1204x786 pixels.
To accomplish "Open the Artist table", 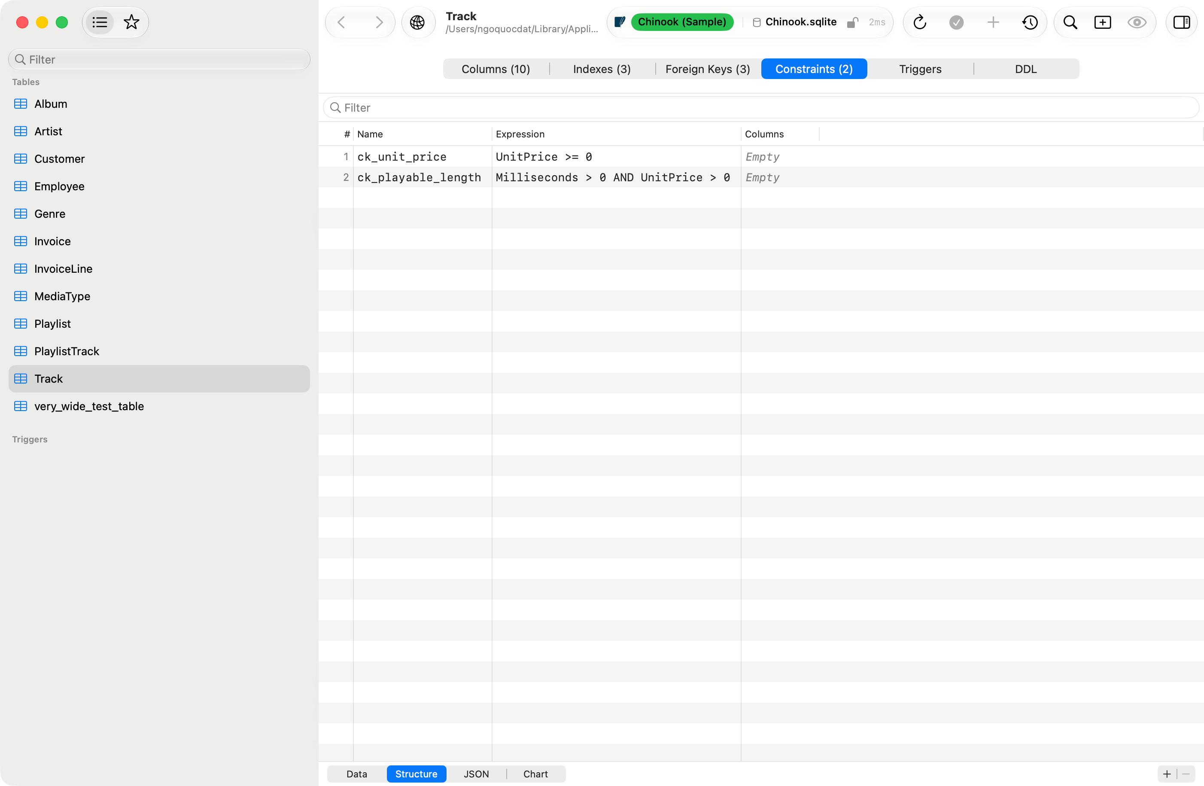I will 159,131.
